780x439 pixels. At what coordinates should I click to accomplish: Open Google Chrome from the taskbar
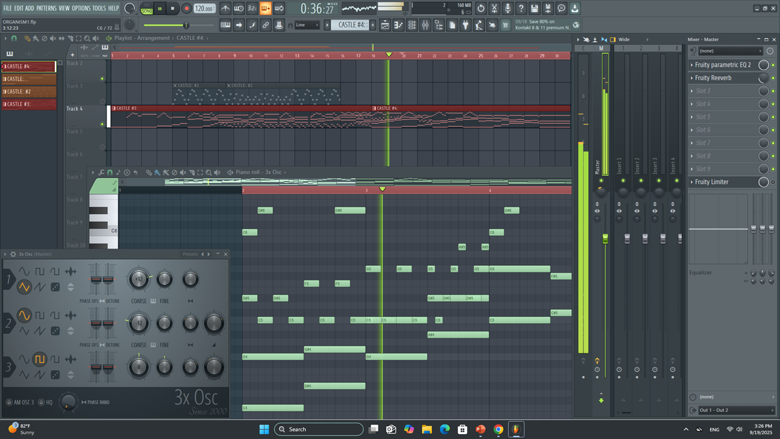coord(498,429)
